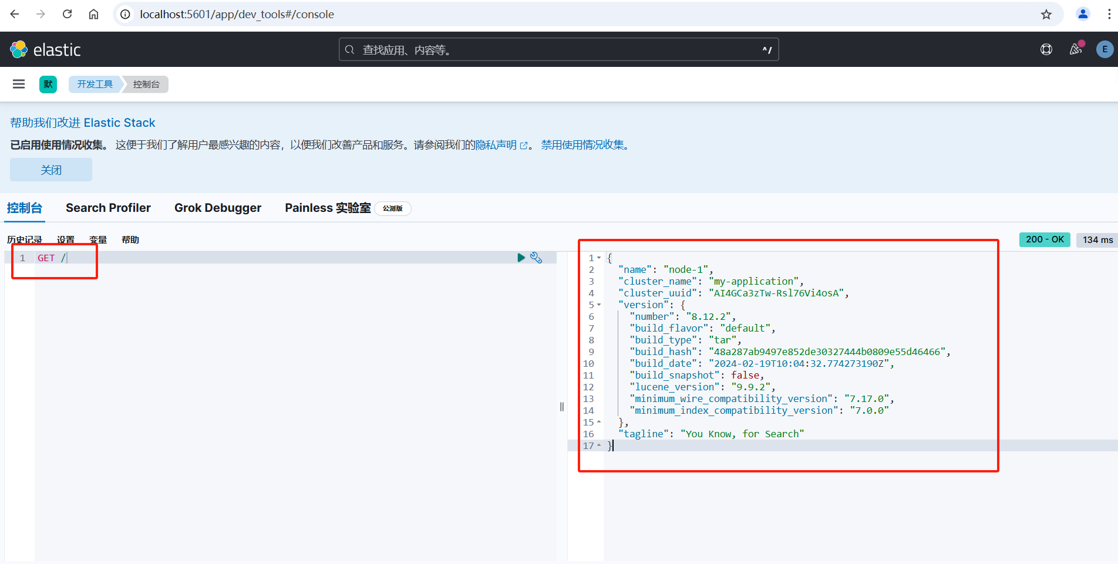The height and width of the screenshot is (564, 1118).
Task: Switch to Search Profiler tab
Action: pyautogui.click(x=108, y=208)
